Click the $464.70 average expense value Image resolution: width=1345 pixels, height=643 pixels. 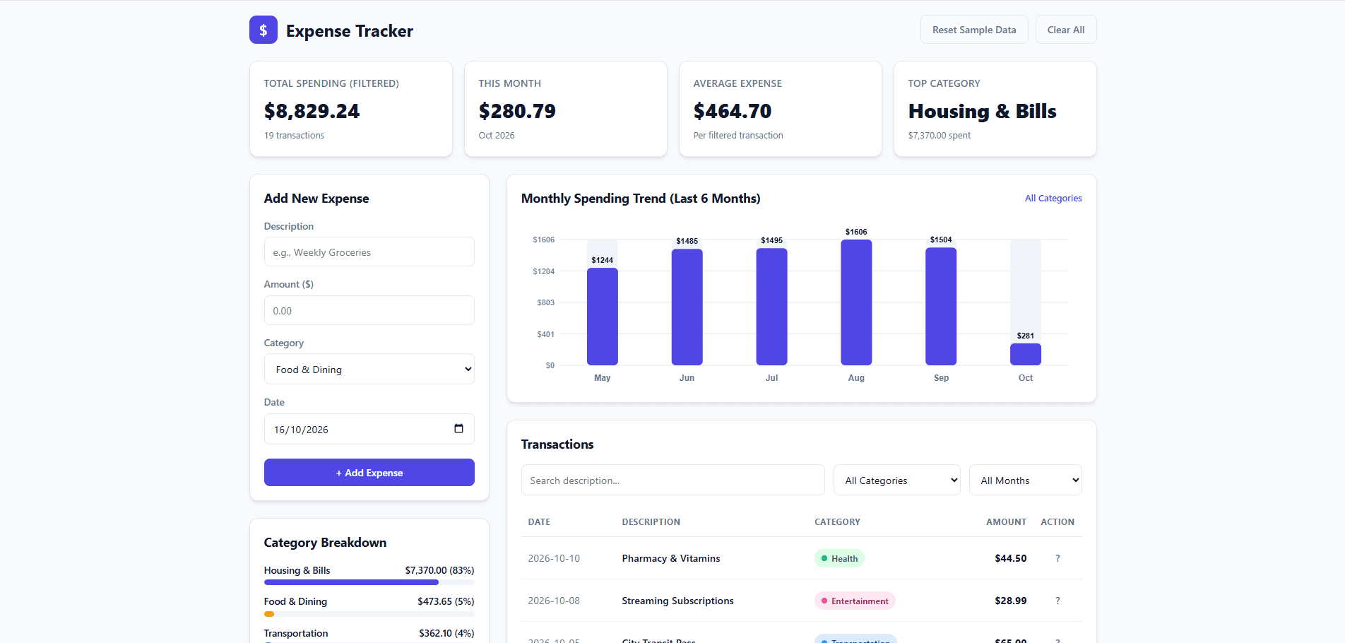(x=733, y=111)
